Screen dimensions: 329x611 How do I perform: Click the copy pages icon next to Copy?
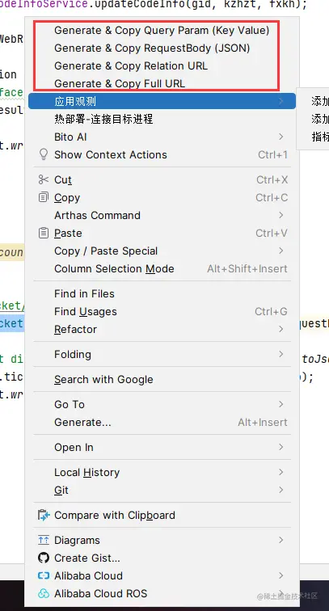(44, 197)
